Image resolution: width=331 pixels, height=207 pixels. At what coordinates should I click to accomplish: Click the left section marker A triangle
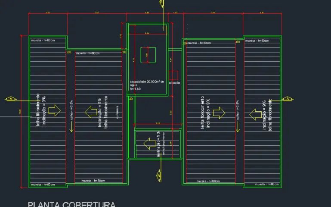11,99
